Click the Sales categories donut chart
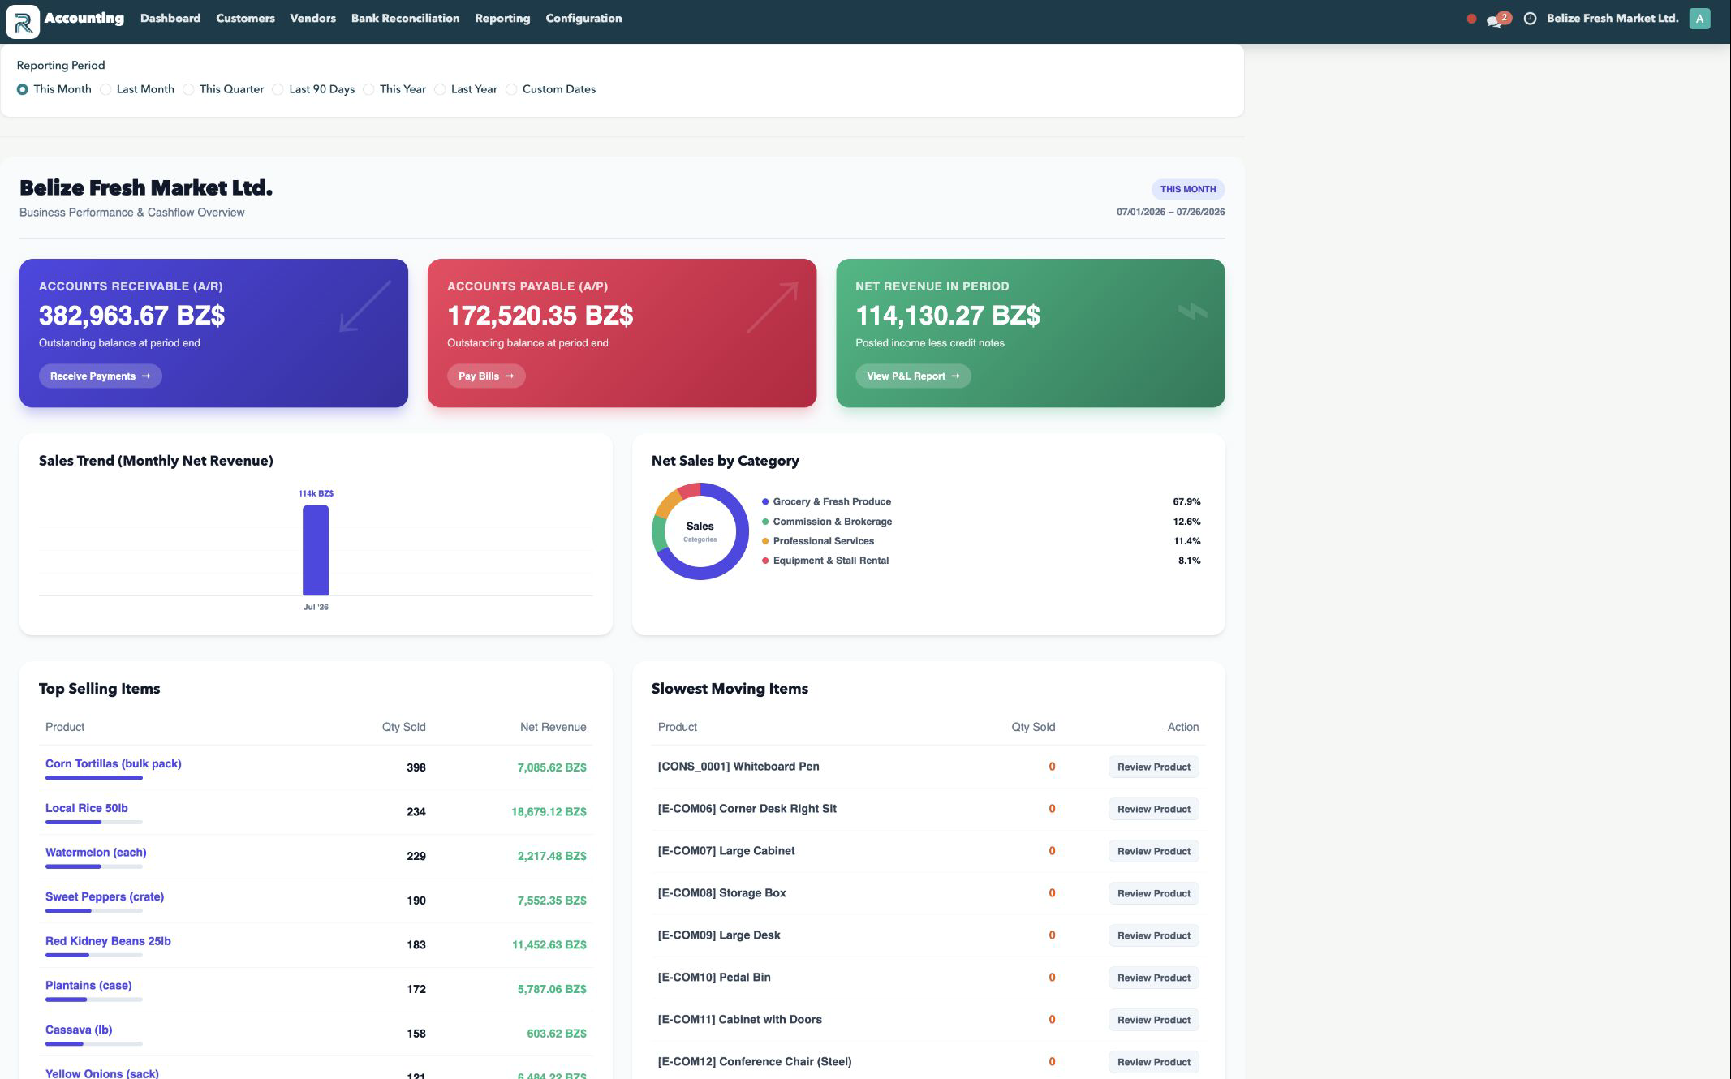Screen dimensions: 1731x1079 [700, 531]
